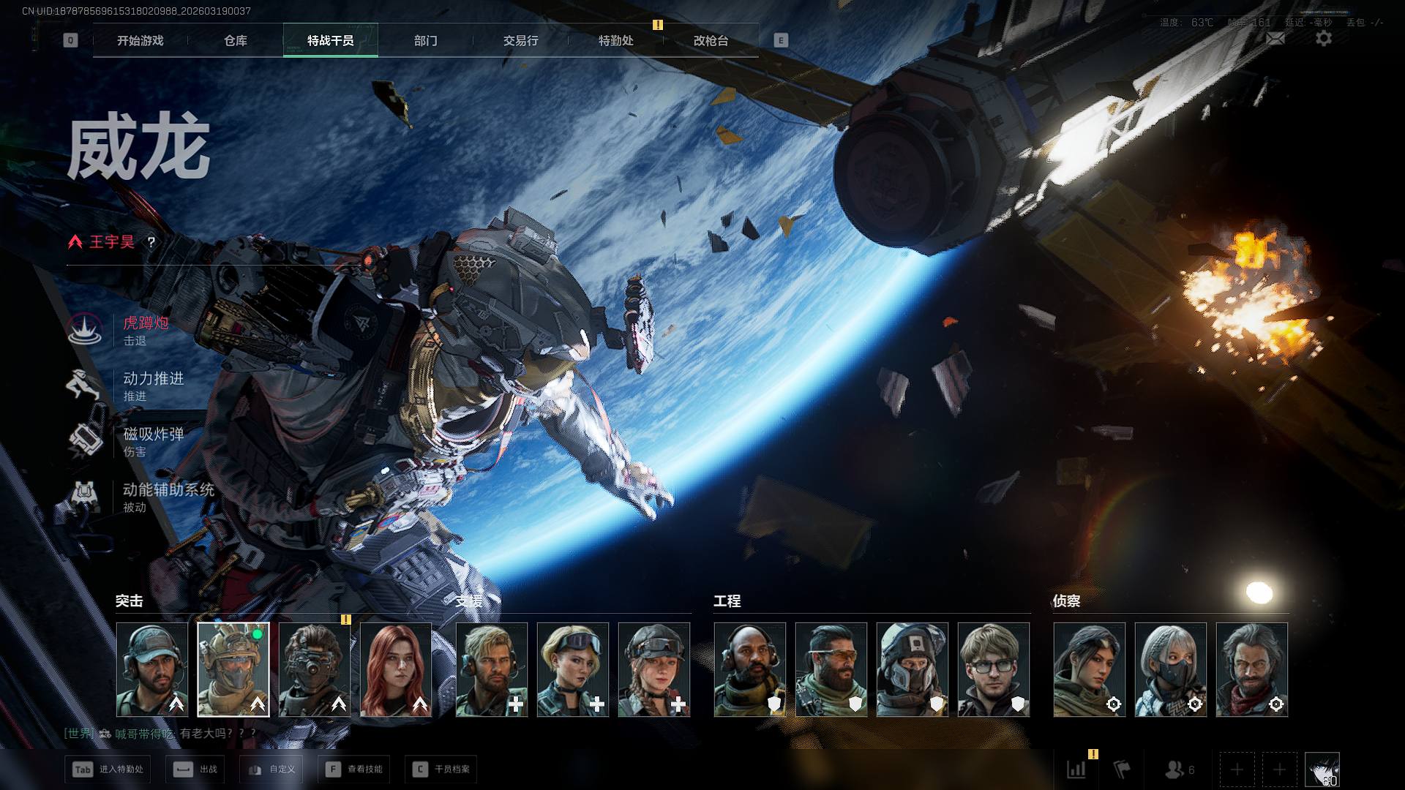Select the blond glasses-wearing engineer operator portrait
1405x790 pixels.
point(993,669)
